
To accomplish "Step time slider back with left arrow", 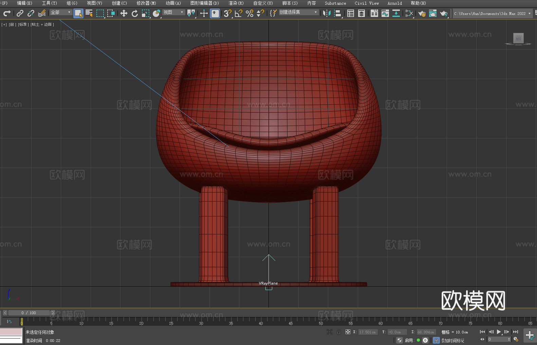I will click(5, 313).
